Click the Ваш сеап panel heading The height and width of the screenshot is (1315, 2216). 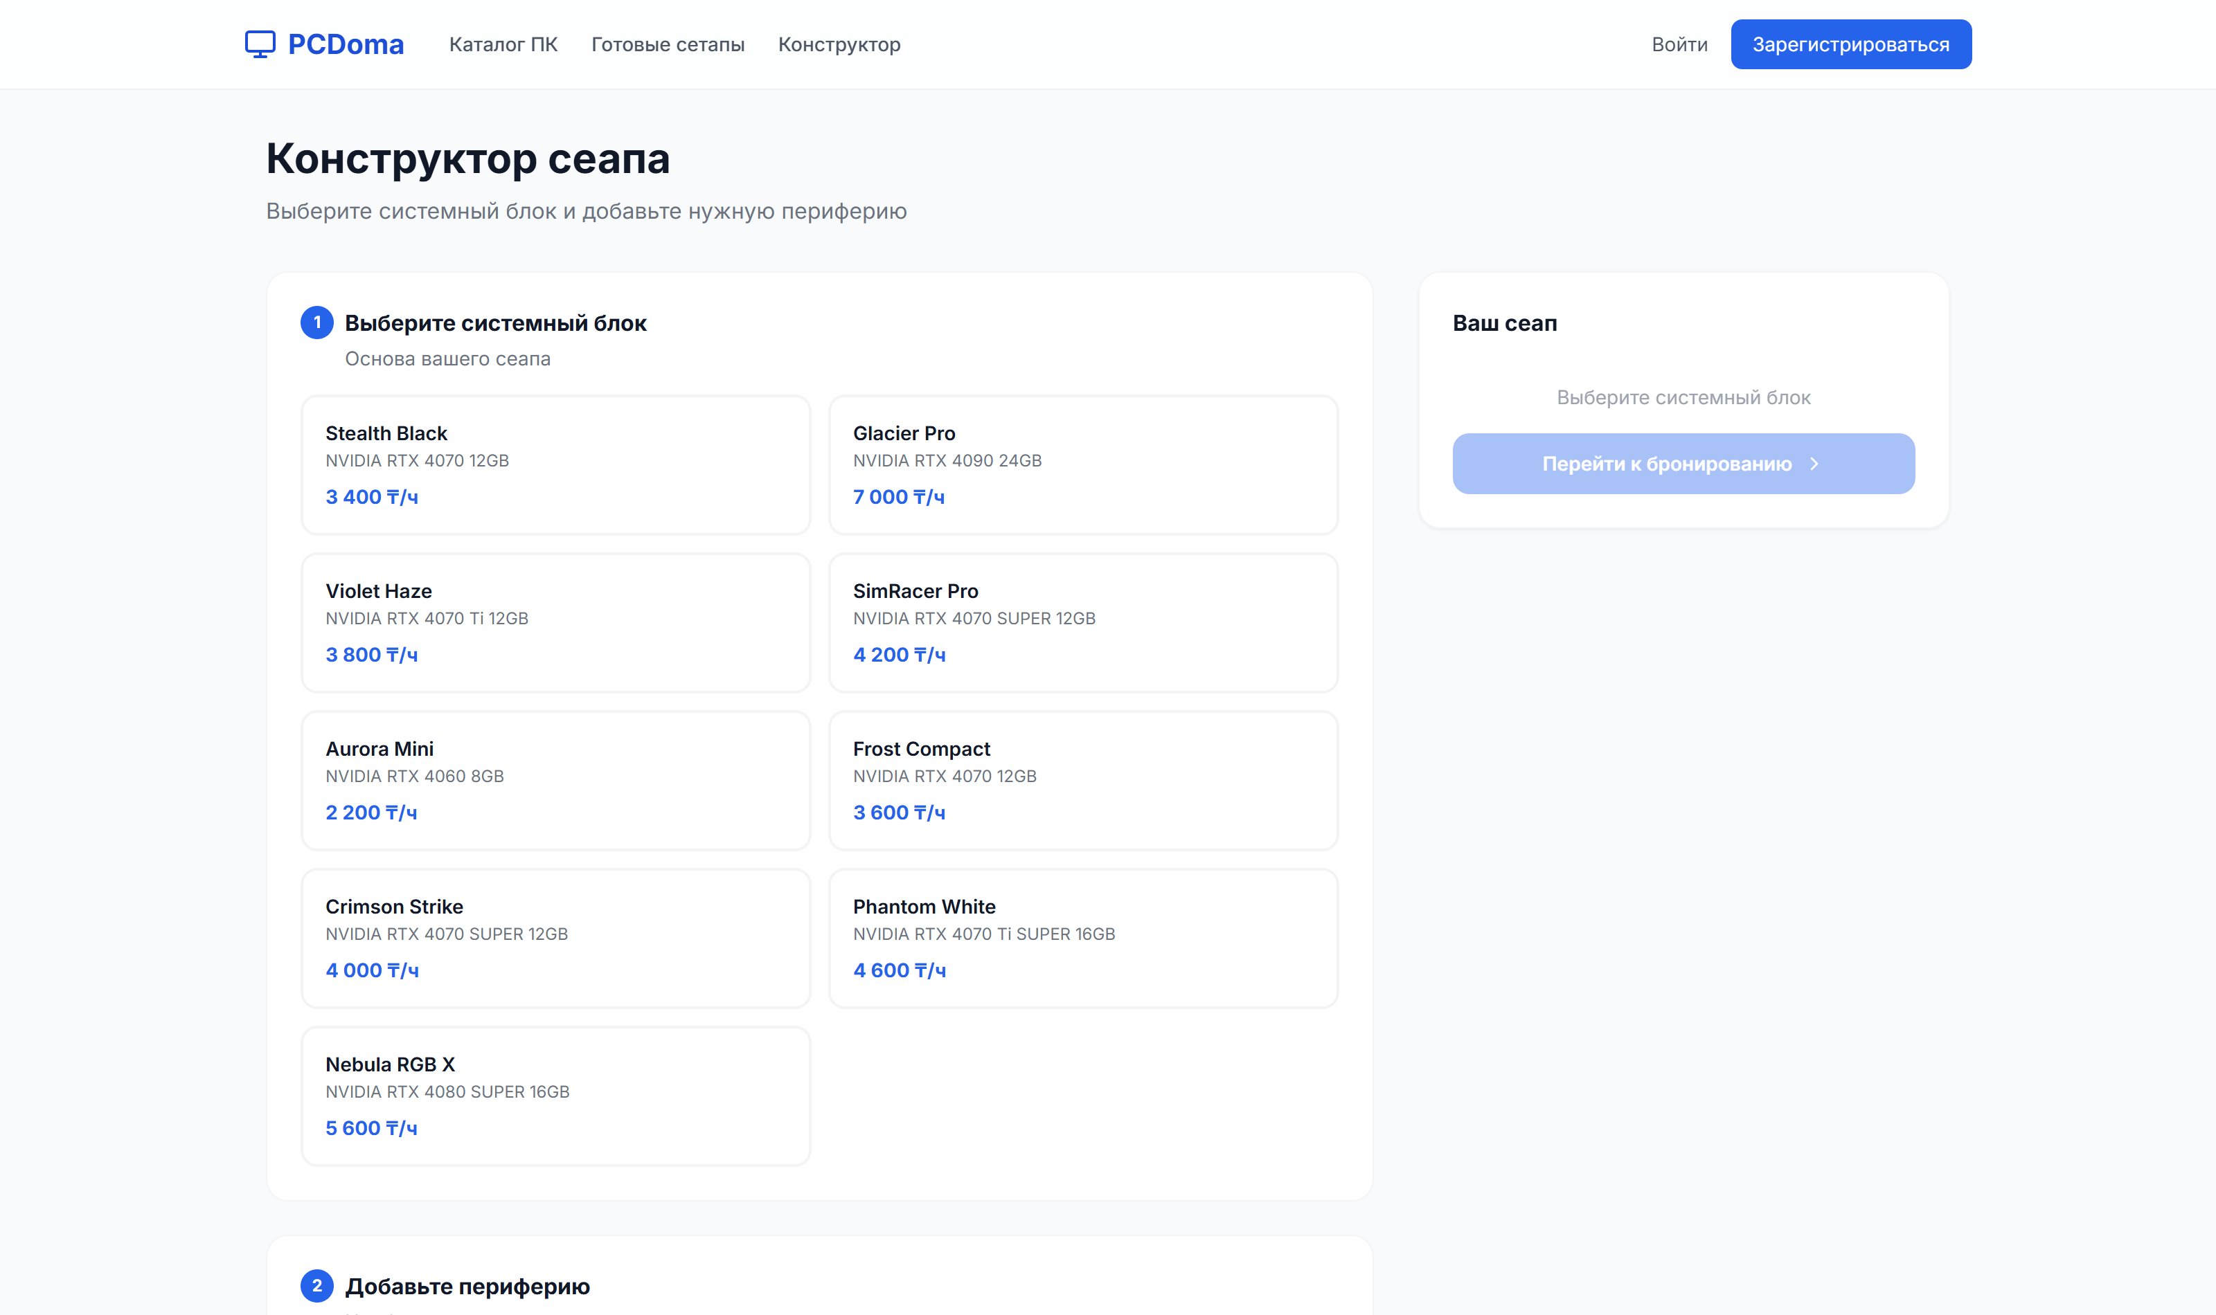(1504, 323)
